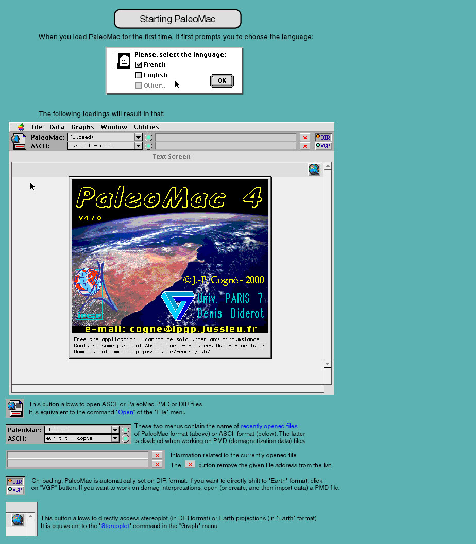Click the 'Download at: www.ipgp.jussieu.fr/~cogne/pub/' line
The width and height of the screenshot is (476, 544).
pyautogui.click(x=142, y=351)
